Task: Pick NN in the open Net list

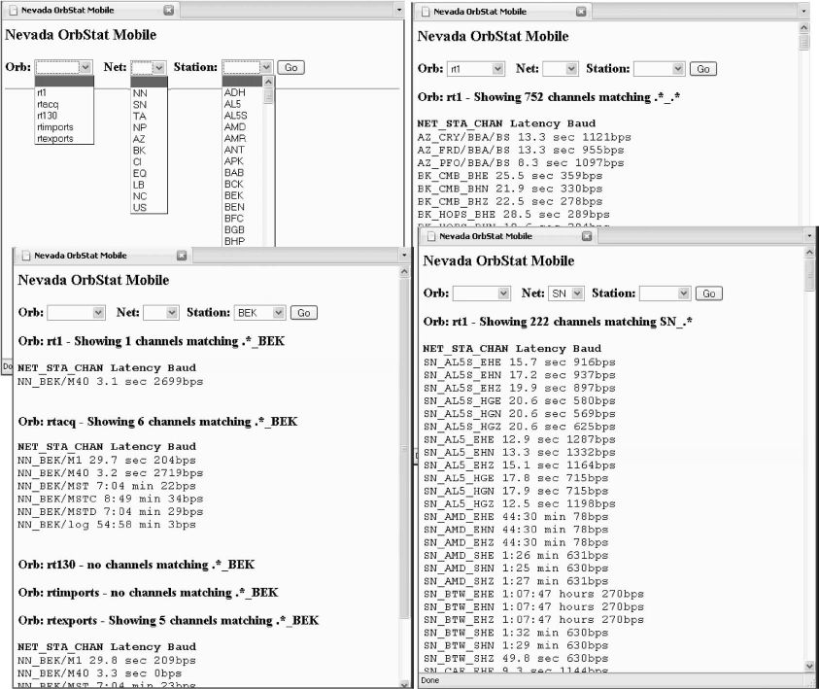Action: click(x=149, y=93)
